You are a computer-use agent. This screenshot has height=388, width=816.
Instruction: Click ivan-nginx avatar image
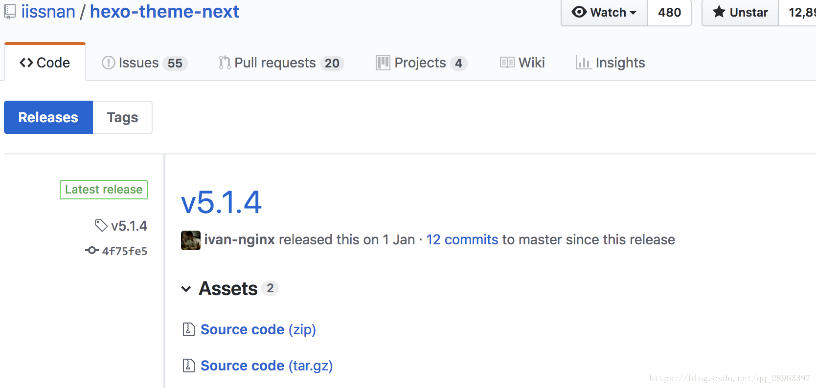click(191, 240)
